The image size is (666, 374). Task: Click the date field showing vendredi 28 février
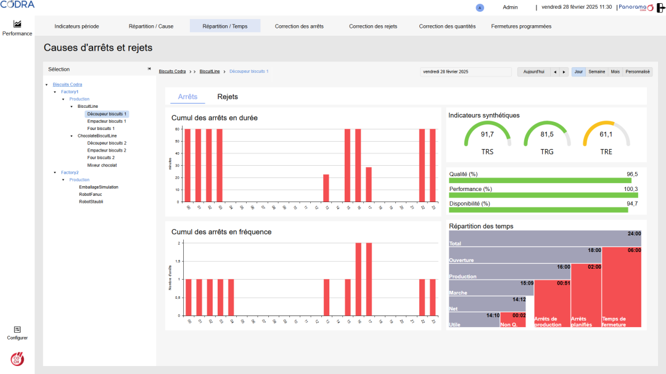coord(466,71)
